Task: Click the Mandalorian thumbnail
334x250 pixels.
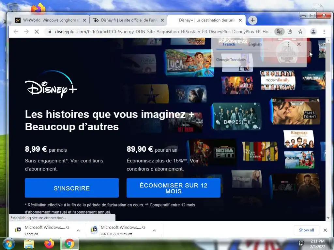Action: click(x=313, y=81)
